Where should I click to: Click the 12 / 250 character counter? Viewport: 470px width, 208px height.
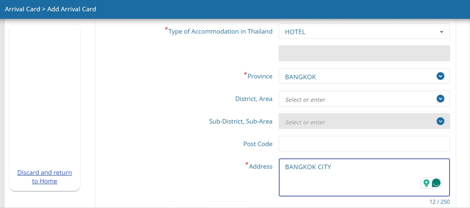(439, 202)
